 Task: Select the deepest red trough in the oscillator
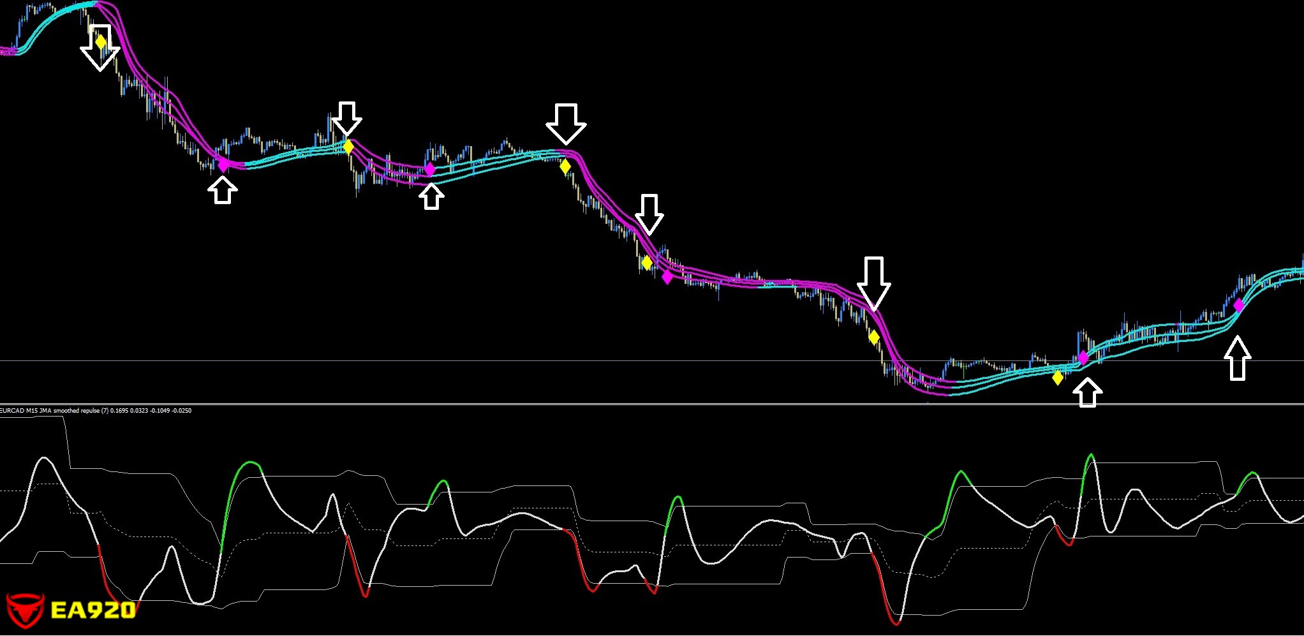click(x=896, y=622)
